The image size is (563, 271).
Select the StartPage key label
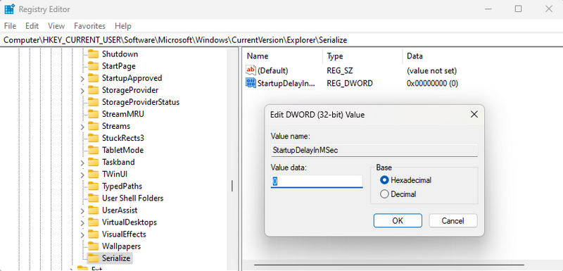(118, 66)
